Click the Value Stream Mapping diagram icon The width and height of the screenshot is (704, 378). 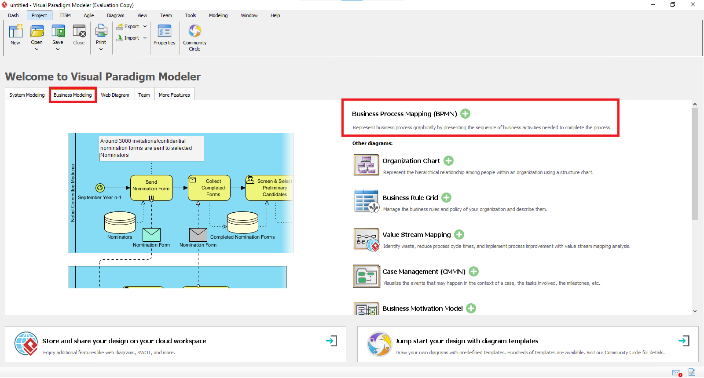click(367, 239)
